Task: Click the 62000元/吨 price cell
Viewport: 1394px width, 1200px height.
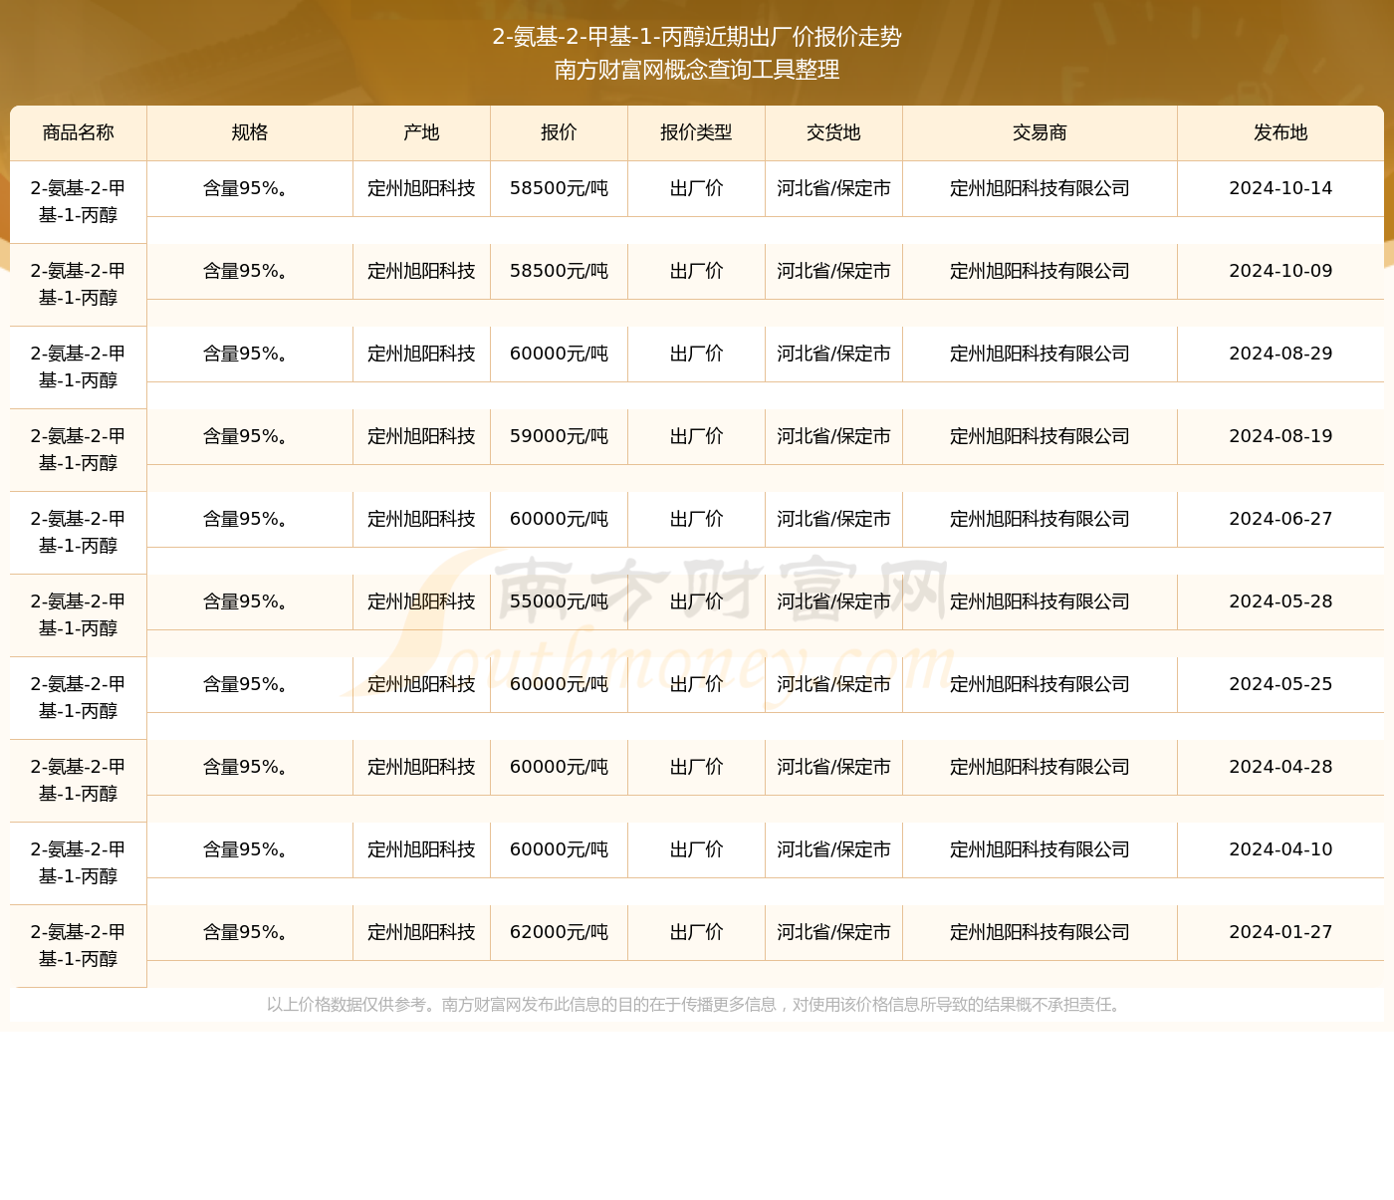Action: (x=559, y=932)
